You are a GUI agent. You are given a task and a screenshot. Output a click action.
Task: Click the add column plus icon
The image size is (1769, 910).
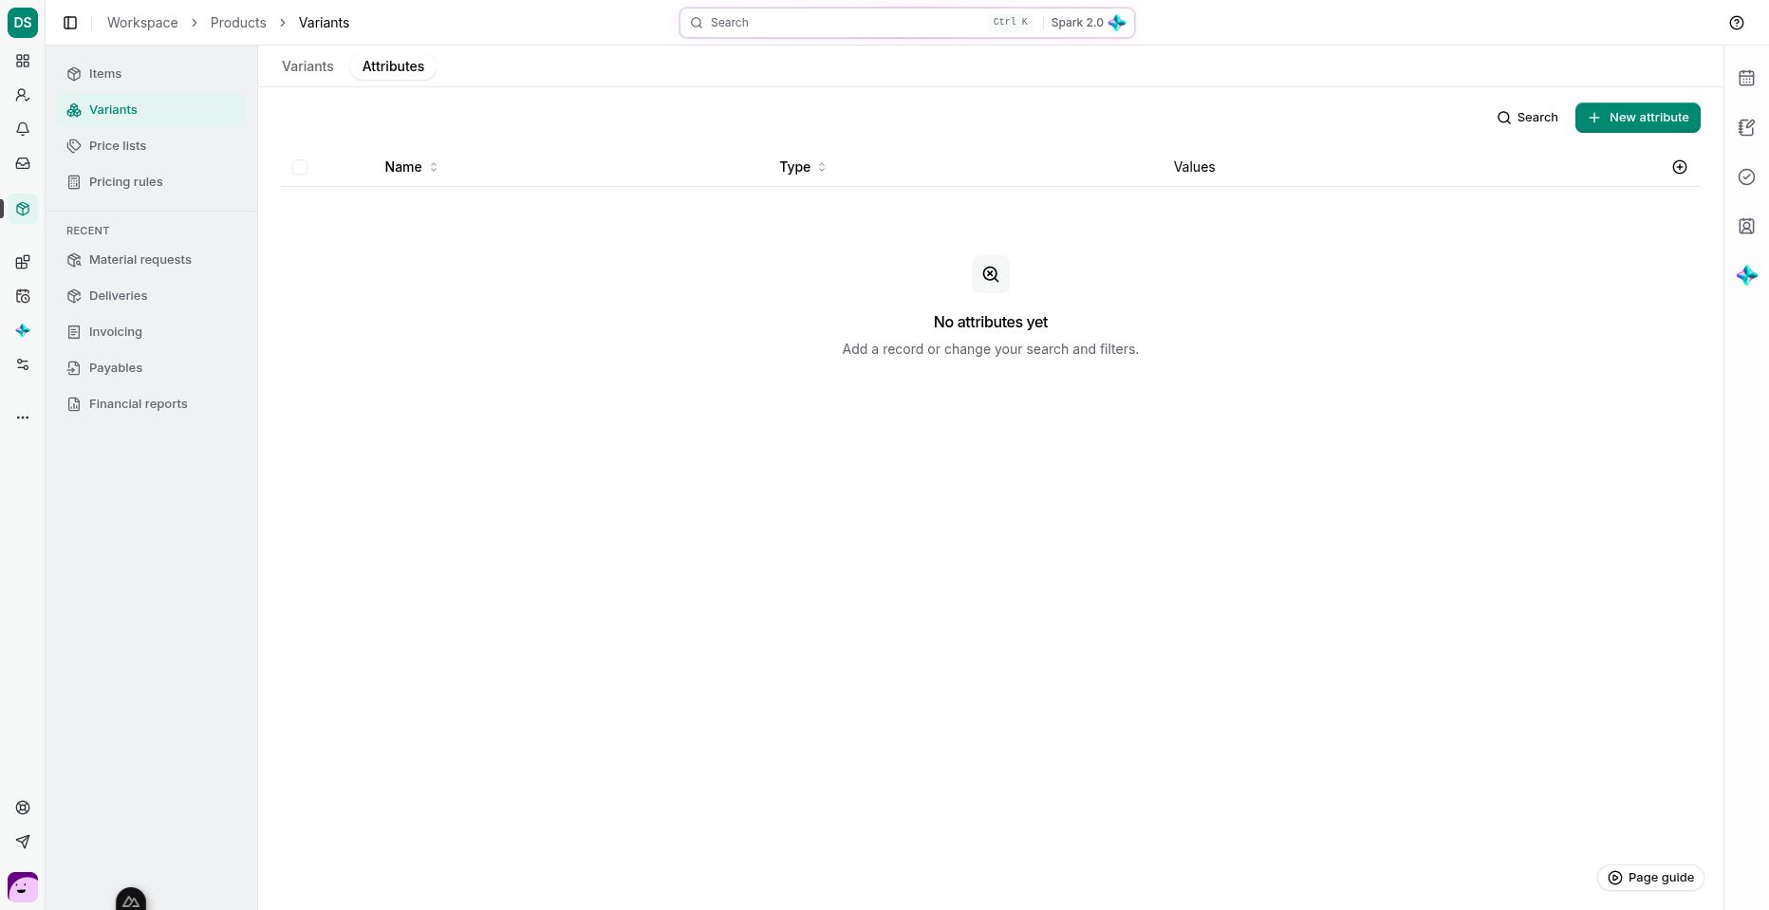pyautogui.click(x=1680, y=167)
